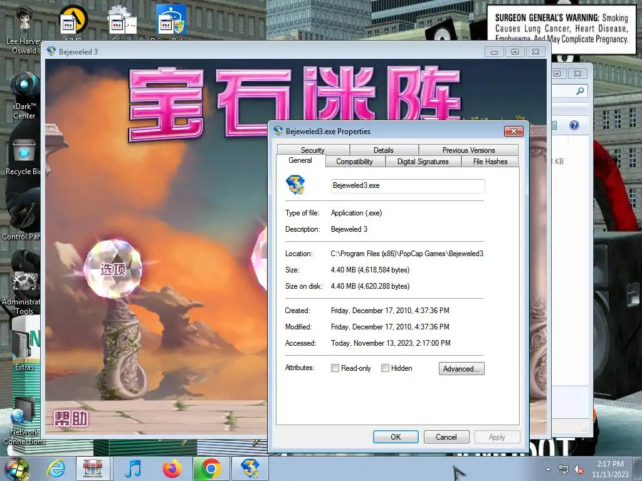Click the Apply button in Properties

click(497, 437)
